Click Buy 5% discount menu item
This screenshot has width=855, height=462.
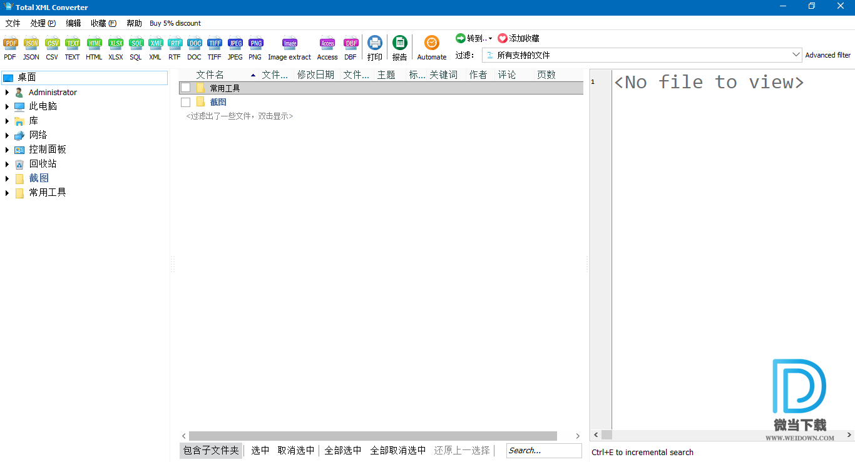click(x=175, y=23)
